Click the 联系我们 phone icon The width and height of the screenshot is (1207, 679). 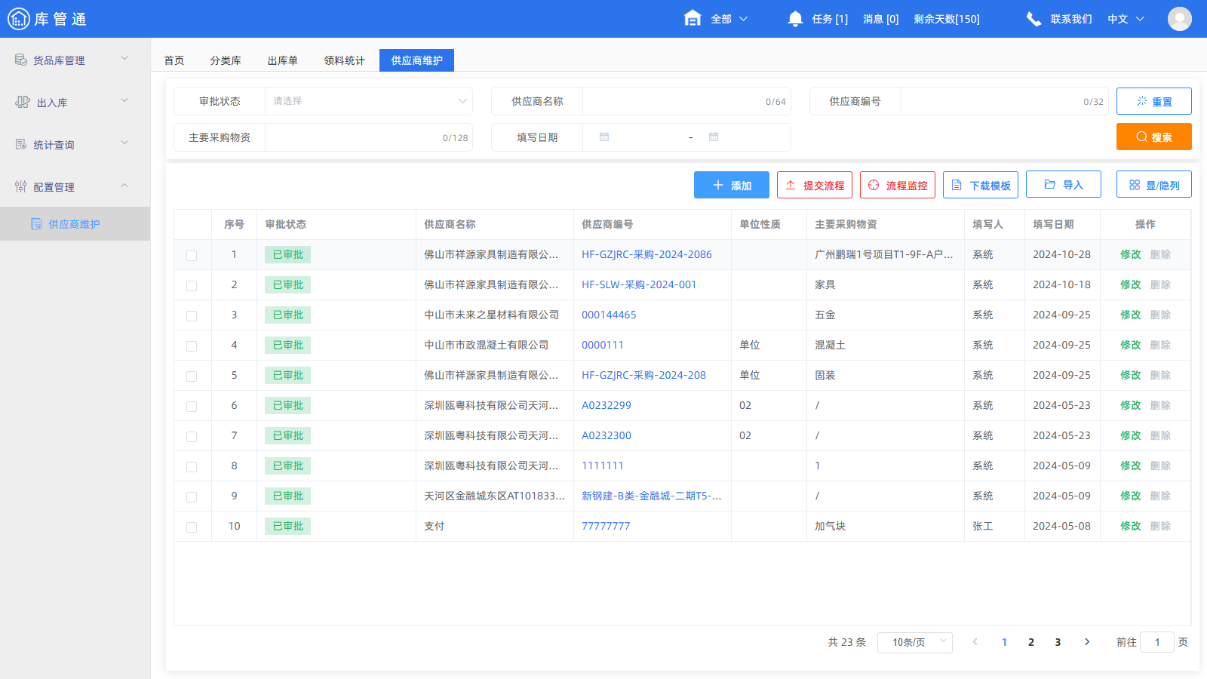(1033, 18)
